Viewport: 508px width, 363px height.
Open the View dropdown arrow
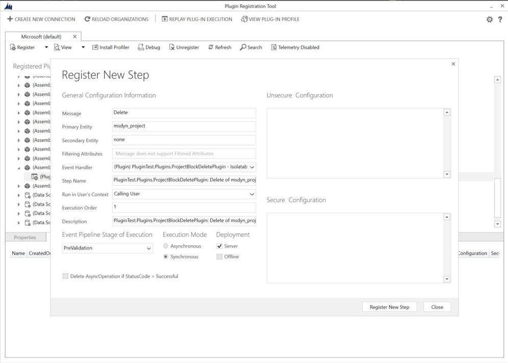[83, 47]
